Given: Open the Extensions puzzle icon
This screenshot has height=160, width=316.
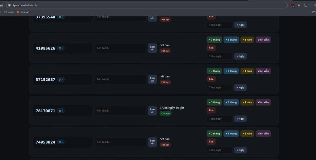Looking at the screenshot, I should [x=306, y=5].
